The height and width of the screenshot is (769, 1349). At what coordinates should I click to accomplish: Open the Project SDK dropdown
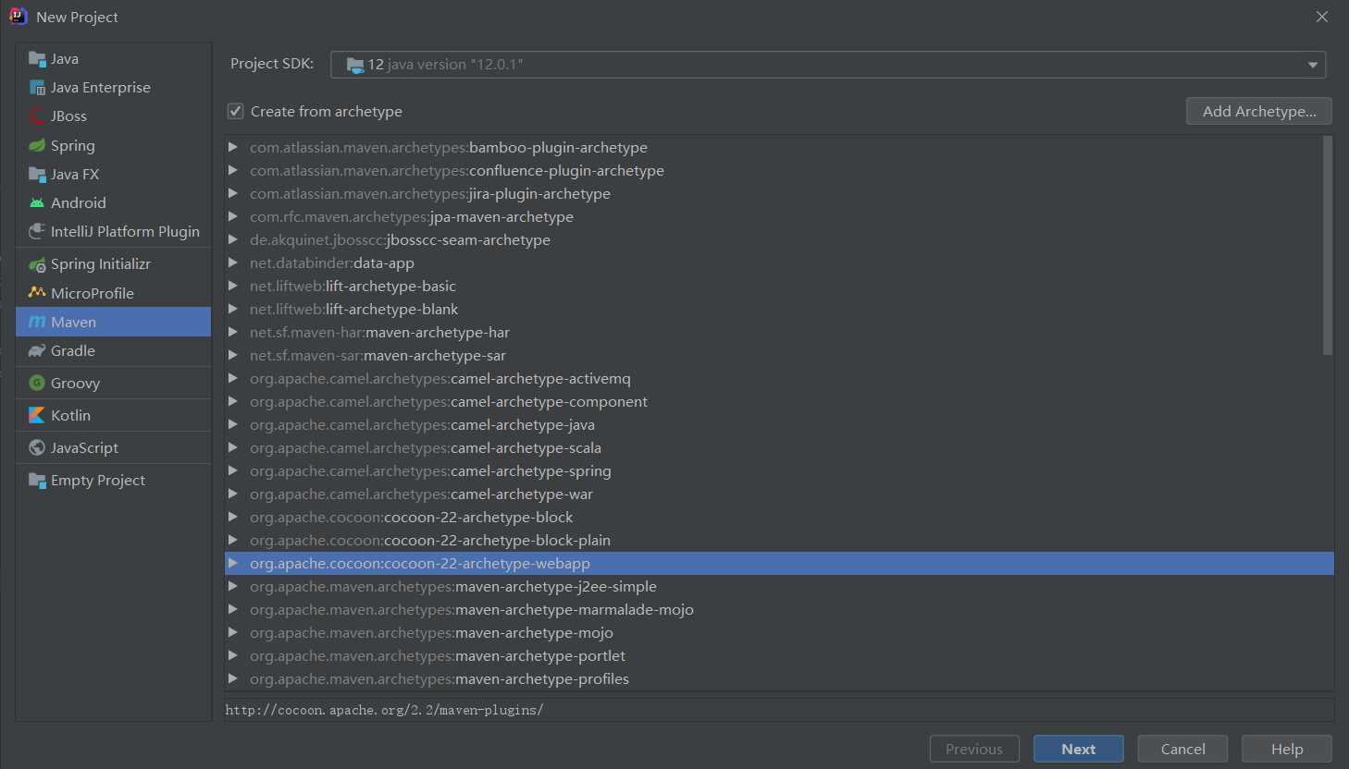point(1312,65)
